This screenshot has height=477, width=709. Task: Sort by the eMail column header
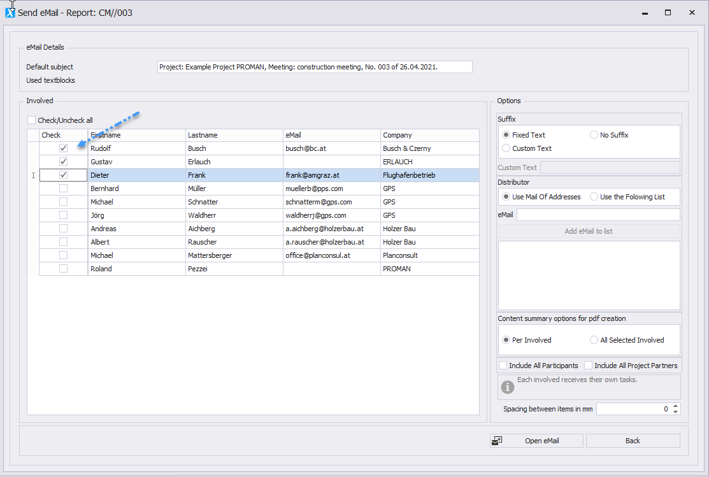tap(332, 135)
